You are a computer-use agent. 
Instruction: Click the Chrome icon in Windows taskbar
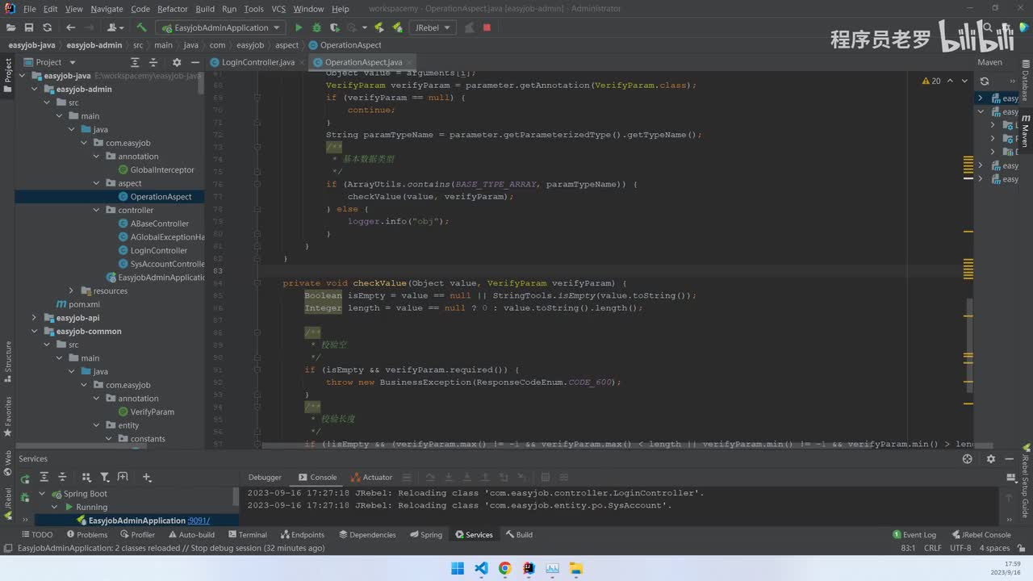click(504, 568)
